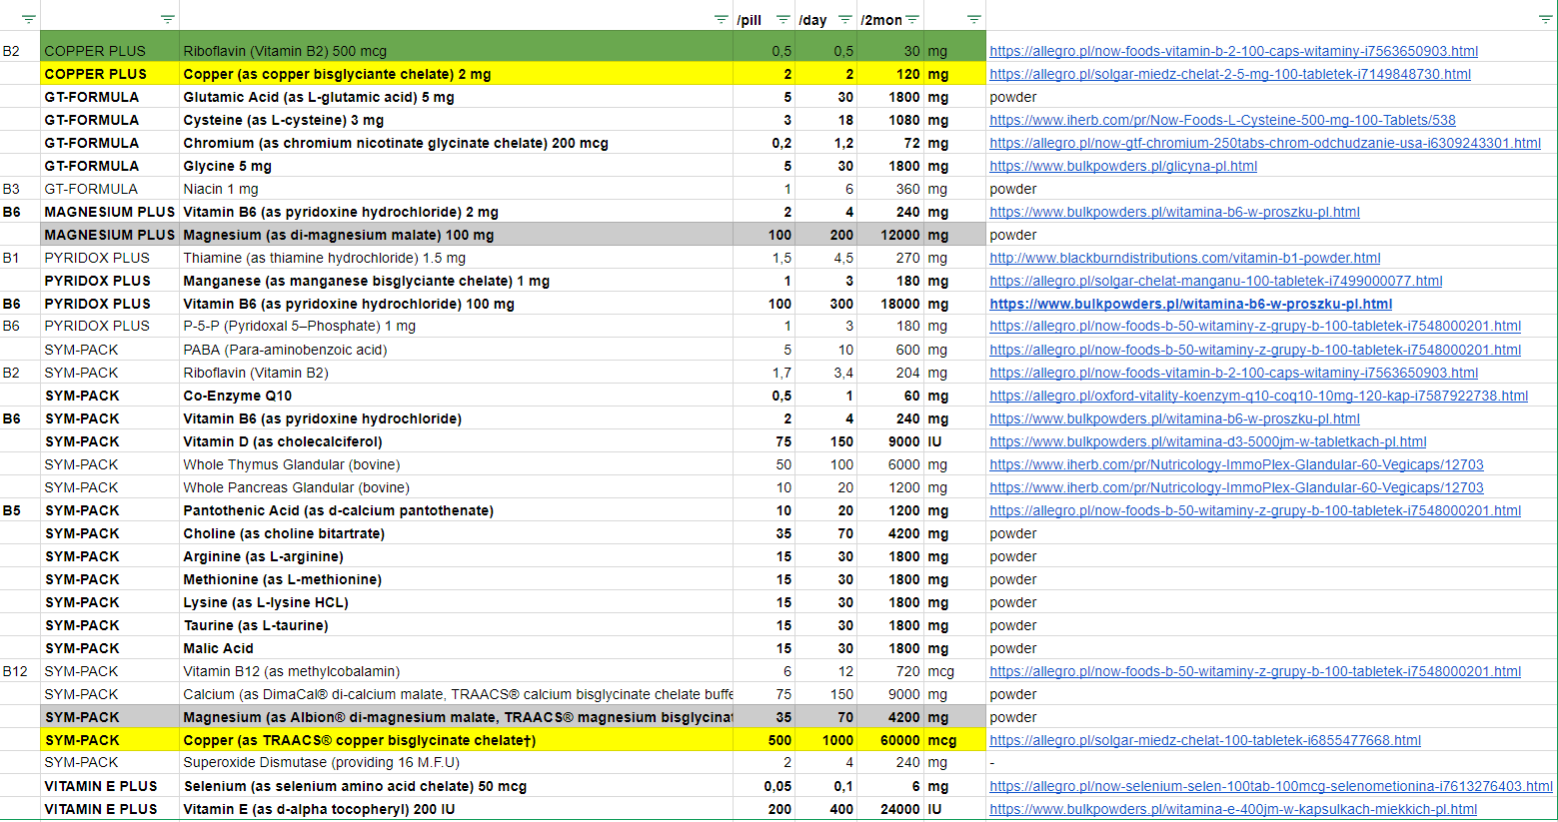Open the filter dropdown on the /day column
This screenshot has width=1558, height=822.
tap(844, 20)
